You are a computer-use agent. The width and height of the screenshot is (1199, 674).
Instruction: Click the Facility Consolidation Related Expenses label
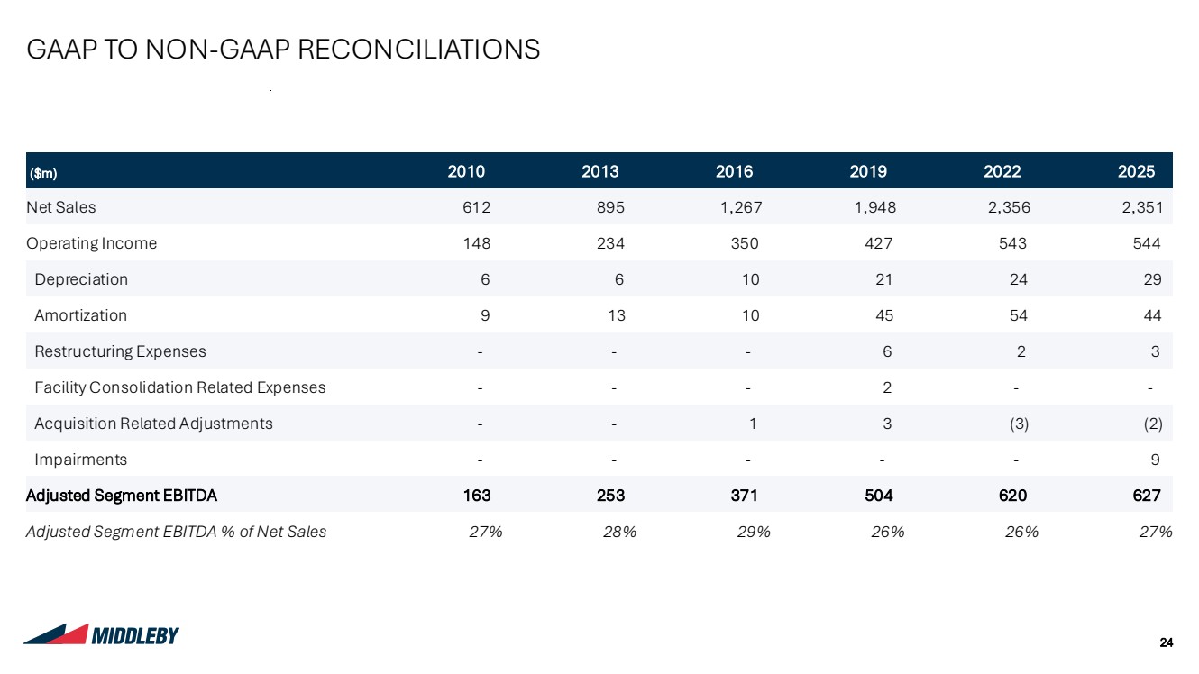click(x=180, y=387)
